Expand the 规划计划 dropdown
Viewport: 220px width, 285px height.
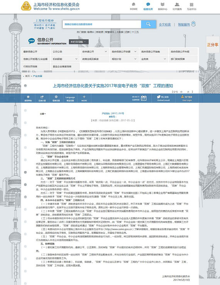pos(124,59)
